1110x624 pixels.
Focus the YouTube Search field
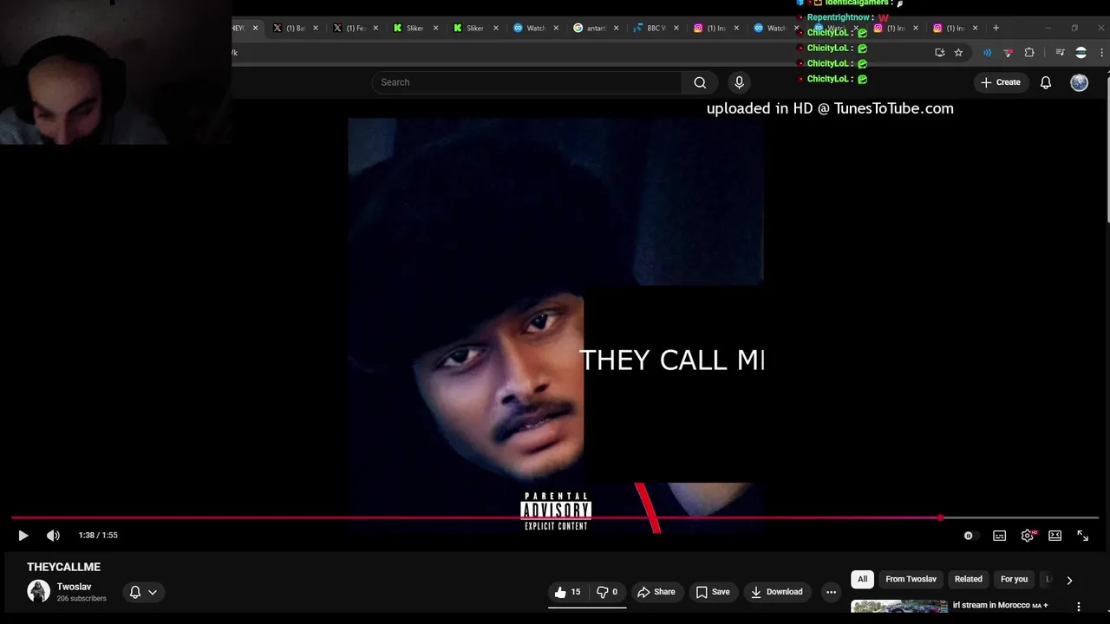pos(527,82)
